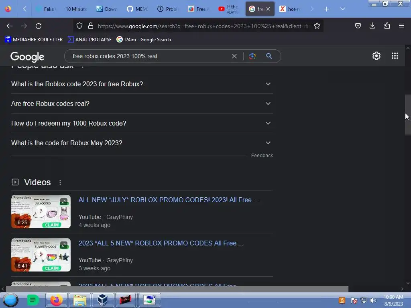The image size is (411, 308).
Task: Switch to the YouTube 'If the' tab
Action: click(229, 9)
